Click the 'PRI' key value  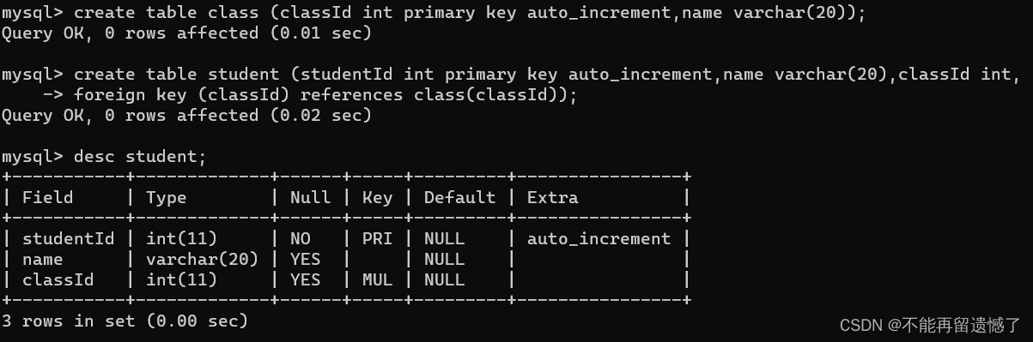tap(377, 238)
